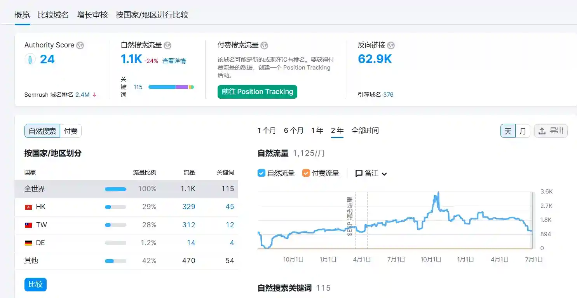Expand the 备注 dropdown
The image size is (577, 298).
[371, 173]
